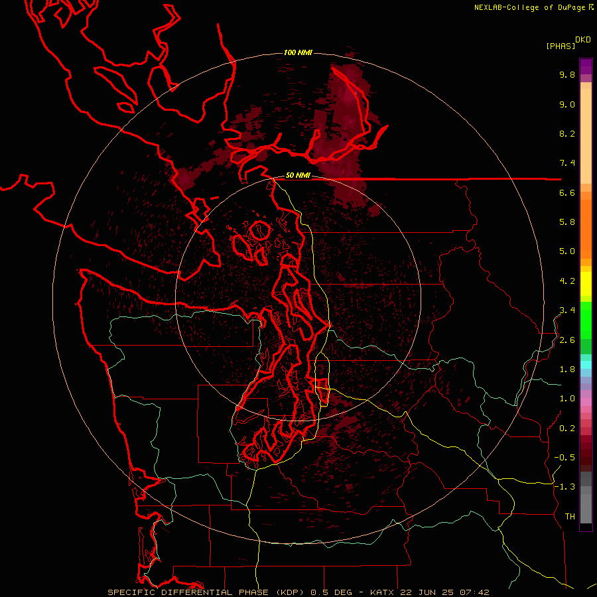Click the 5.8 scale value
This screenshot has width=597, height=597.
pyautogui.click(x=567, y=222)
